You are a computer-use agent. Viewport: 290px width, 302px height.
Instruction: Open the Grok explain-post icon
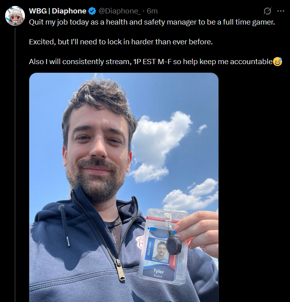pyautogui.click(x=267, y=11)
